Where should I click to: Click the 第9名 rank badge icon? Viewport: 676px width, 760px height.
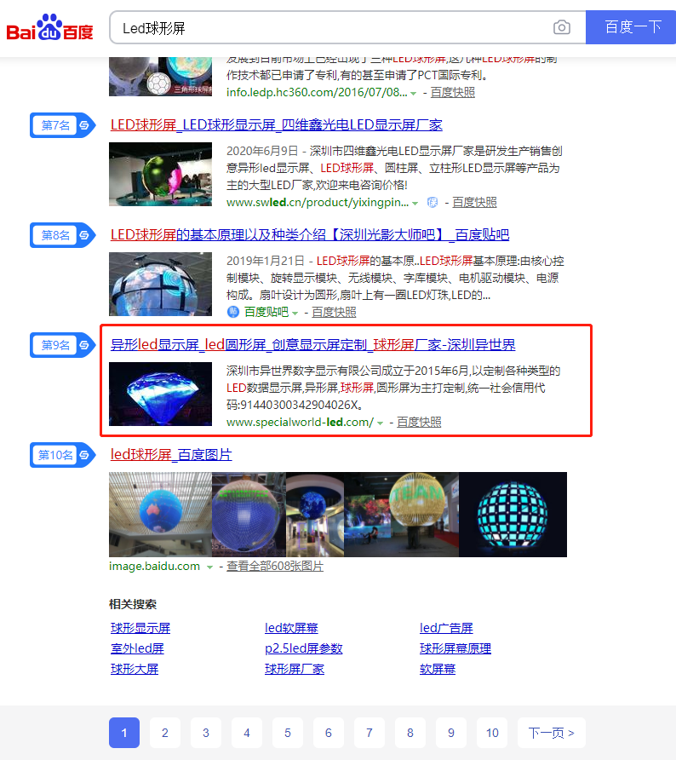click(62, 345)
